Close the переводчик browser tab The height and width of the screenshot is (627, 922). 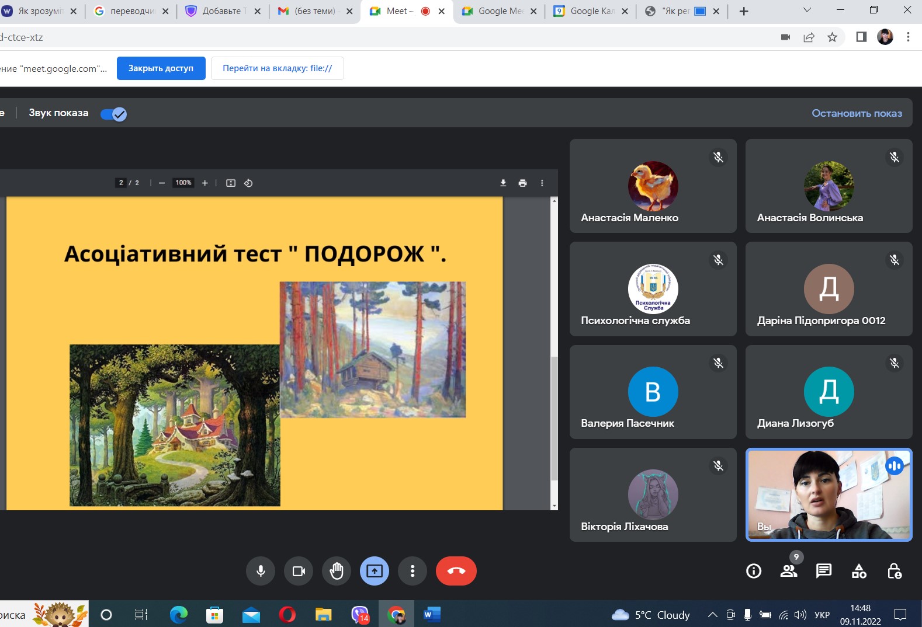(x=165, y=11)
